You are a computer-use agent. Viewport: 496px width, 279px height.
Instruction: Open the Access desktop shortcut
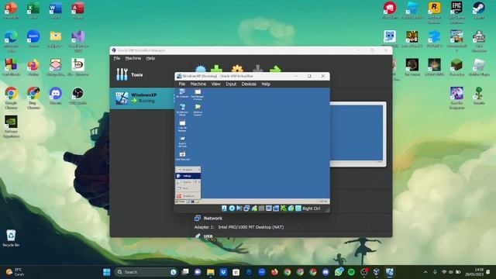(x=77, y=10)
